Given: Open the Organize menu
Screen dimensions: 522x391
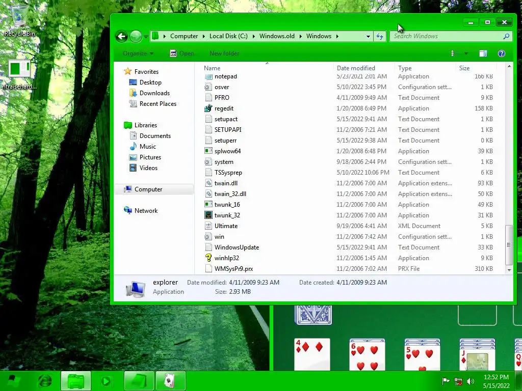Looking at the screenshot, I should click(138, 53).
